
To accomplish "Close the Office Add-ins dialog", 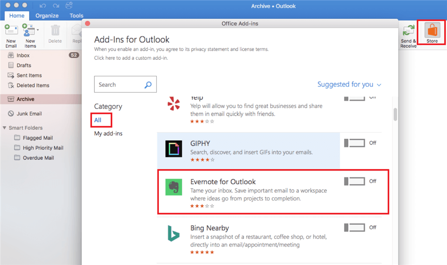I will tap(87, 24).
